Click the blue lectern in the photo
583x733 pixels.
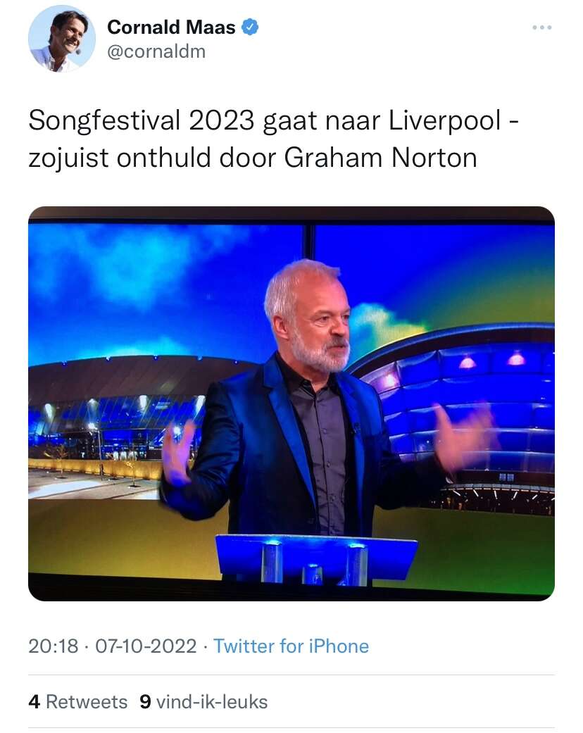[316, 556]
